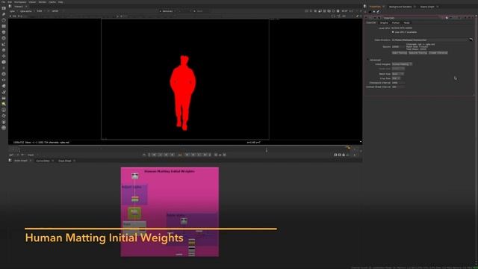478x269 pixels.
Task: Open the viewer rgba.alpha channel dropdown
Action: click(27, 11)
